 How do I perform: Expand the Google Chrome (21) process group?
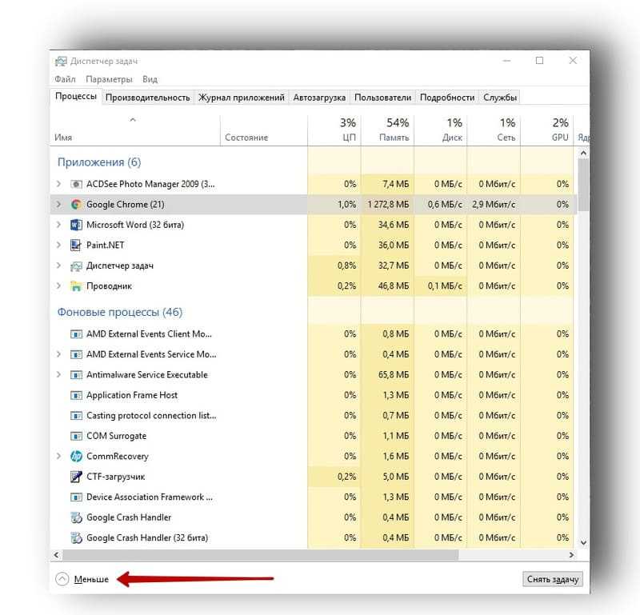[58, 204]
